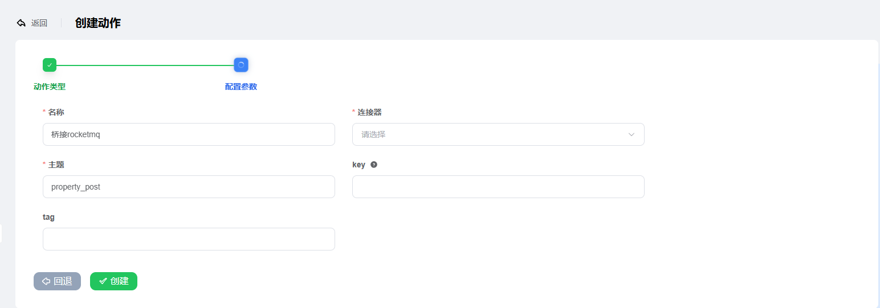Click the 连接器 dropdown chevron arrow
The image size is (880, 308).
632,134
